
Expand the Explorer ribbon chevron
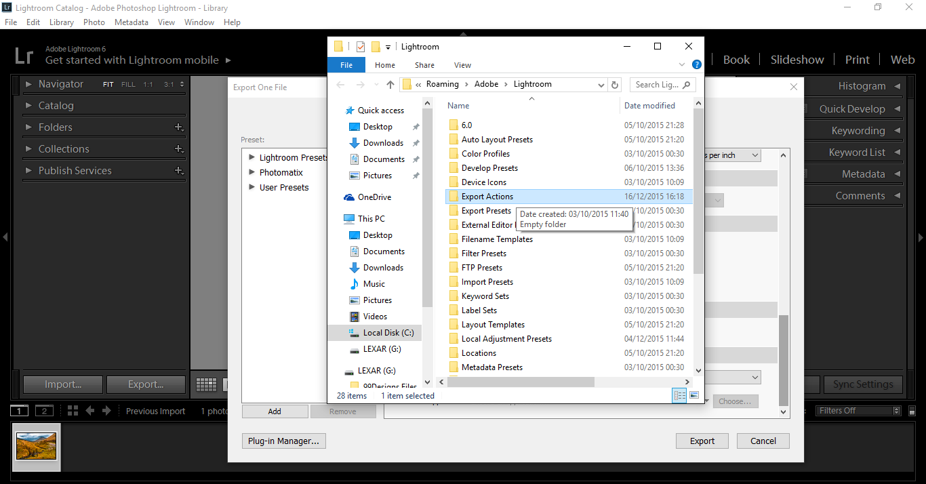pos(682,65)
